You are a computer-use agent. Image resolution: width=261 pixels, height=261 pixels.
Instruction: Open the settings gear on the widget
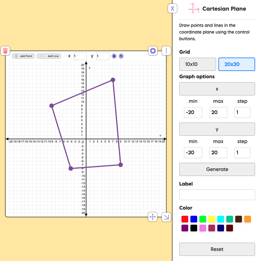pyautogui.click(x=153, y=51)
